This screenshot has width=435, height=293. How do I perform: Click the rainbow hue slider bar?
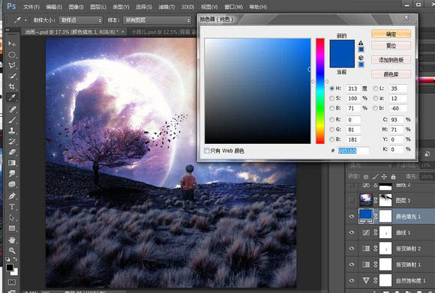pyautogui.click(x=319, y=91)
